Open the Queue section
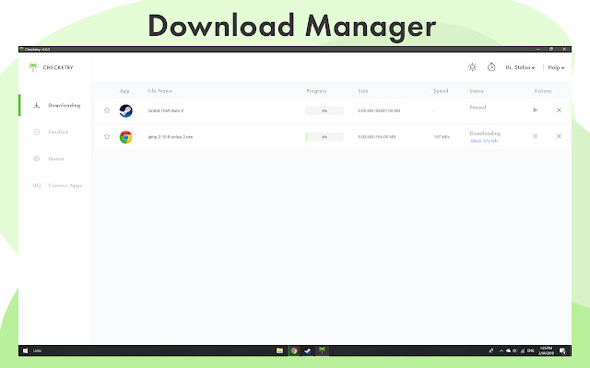The width and height of the screenshot is (590, 368). click(x=55, y=159)
